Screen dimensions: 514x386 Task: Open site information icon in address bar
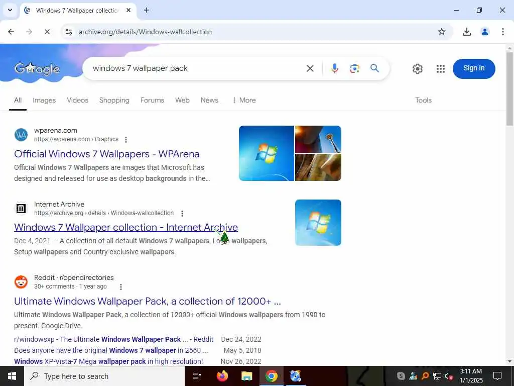[x=69, y=32]
